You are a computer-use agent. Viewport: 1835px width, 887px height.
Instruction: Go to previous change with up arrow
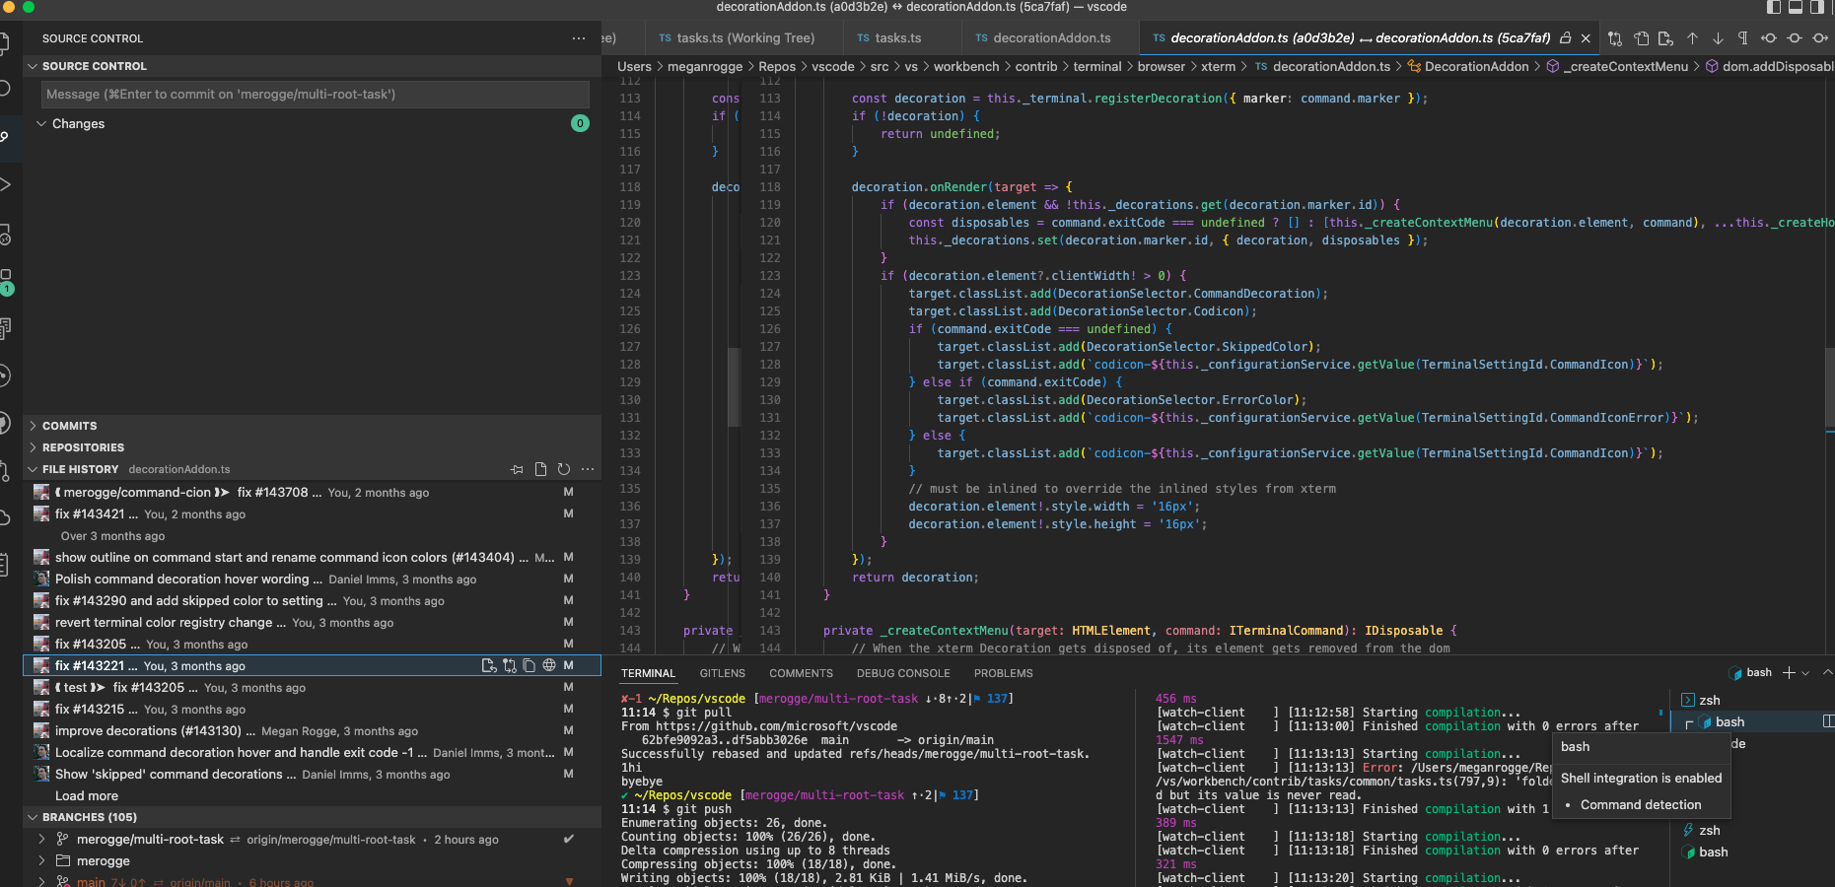pyautogui.click(x=1692, y=38)
